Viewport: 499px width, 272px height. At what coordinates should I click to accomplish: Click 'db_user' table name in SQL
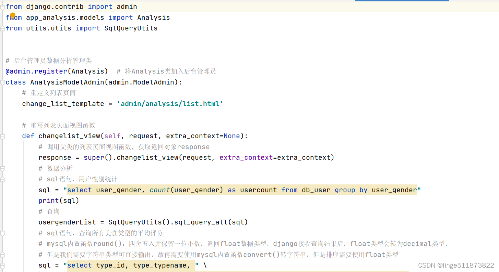pos(316,190)
